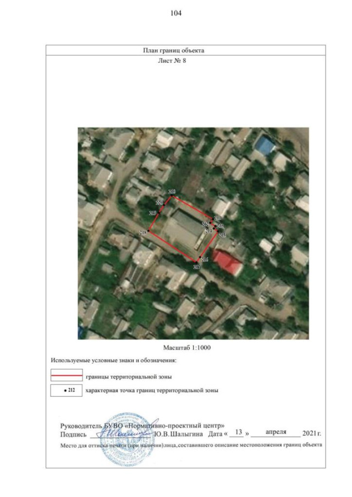Viewport: 352px width, 497px height.
Task: Click the "План границ объекта" title
Action: coord(176,51)
